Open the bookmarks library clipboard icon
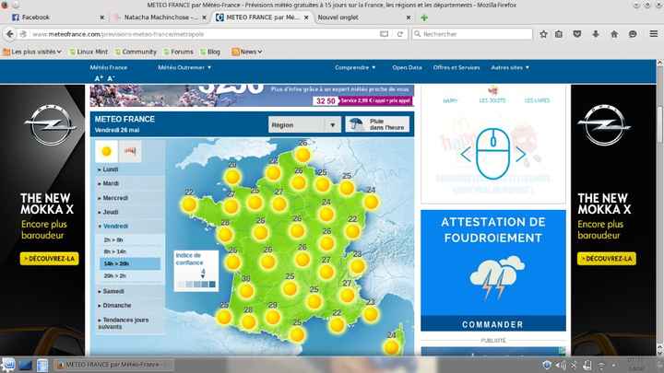The height and width of the screenshot is (373, 664). [x=559, y=34]
